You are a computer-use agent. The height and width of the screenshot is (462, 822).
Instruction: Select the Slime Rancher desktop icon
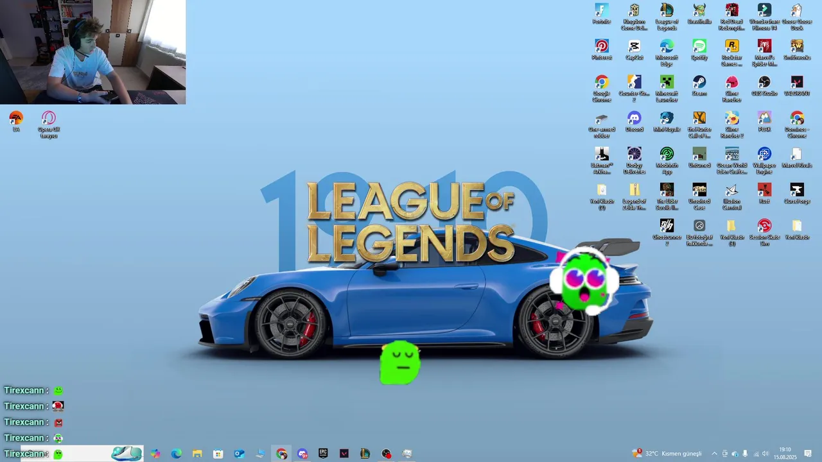click(x=732, y=89)
